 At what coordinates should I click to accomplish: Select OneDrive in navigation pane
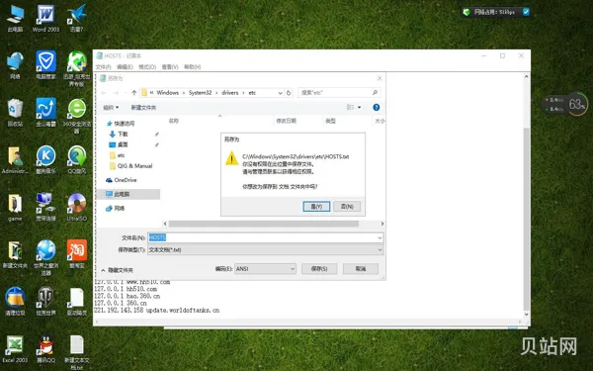point(122,180)
